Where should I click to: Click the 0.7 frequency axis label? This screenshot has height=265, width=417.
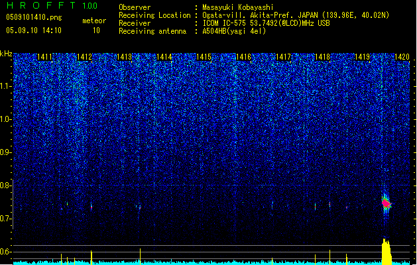(5, 219)
